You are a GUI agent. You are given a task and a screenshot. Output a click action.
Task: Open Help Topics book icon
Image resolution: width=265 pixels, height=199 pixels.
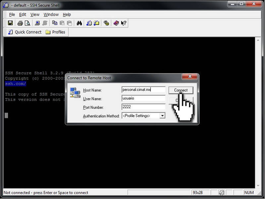[x=116, y=23]
